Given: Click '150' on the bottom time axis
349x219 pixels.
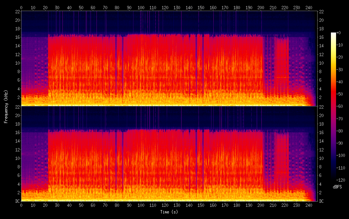Looking at the screenshot, I should [201, 205].
